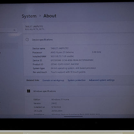Select the Windows 11 Home edition value
The height and width of the screenshot is (134, 134).
point(60,100)
